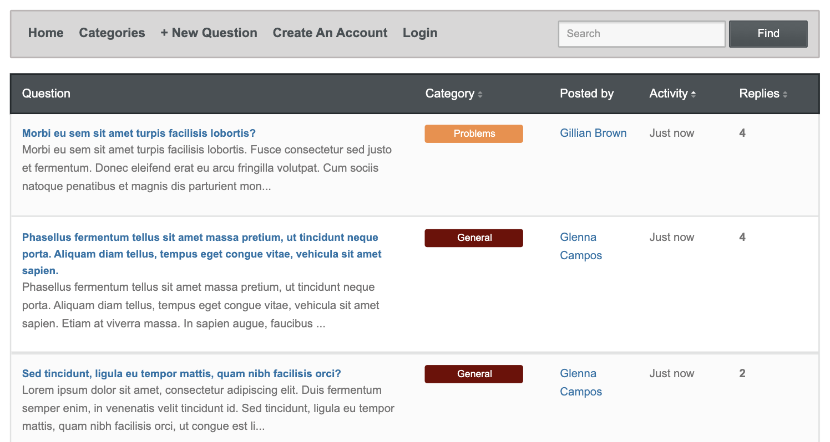
Task: Go to the Login page
Action: click(420, 33)
